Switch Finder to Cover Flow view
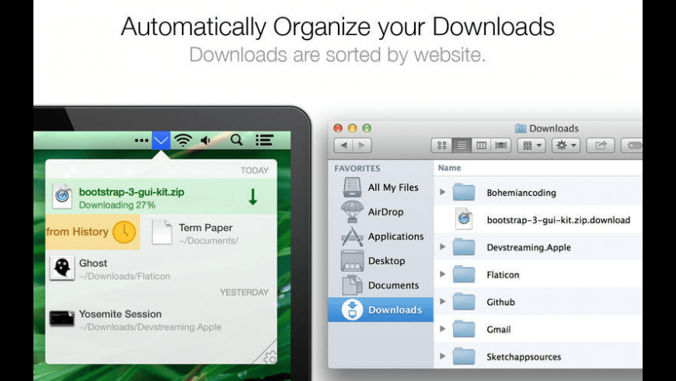Viewport: 676px width, 381px height. (x=501, y=145)
